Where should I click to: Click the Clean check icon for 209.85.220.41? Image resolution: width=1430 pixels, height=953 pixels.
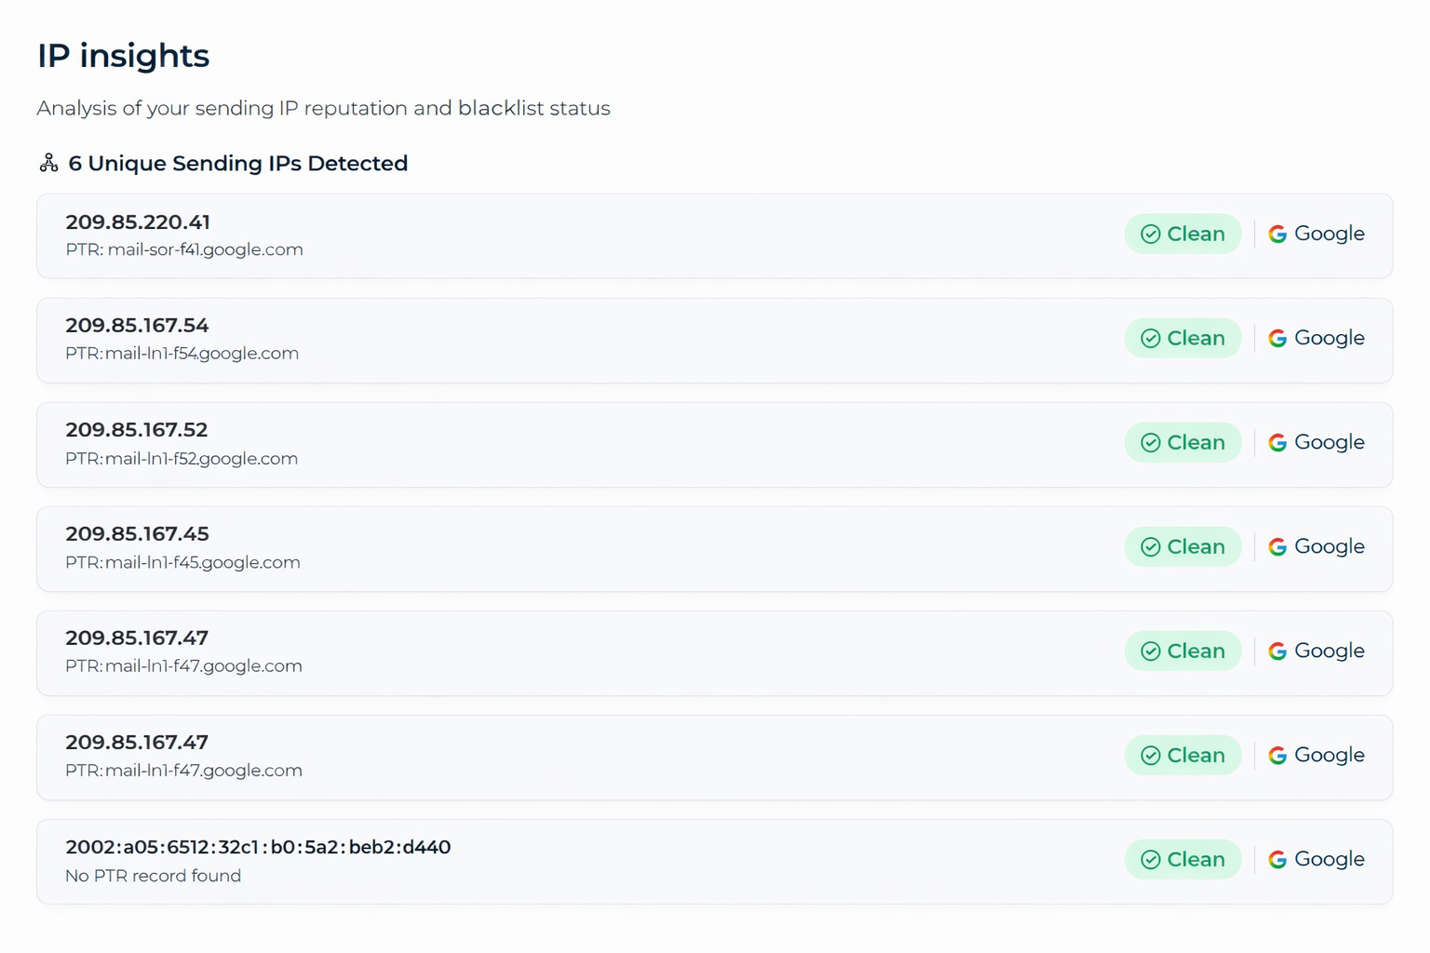(1151, 234)
